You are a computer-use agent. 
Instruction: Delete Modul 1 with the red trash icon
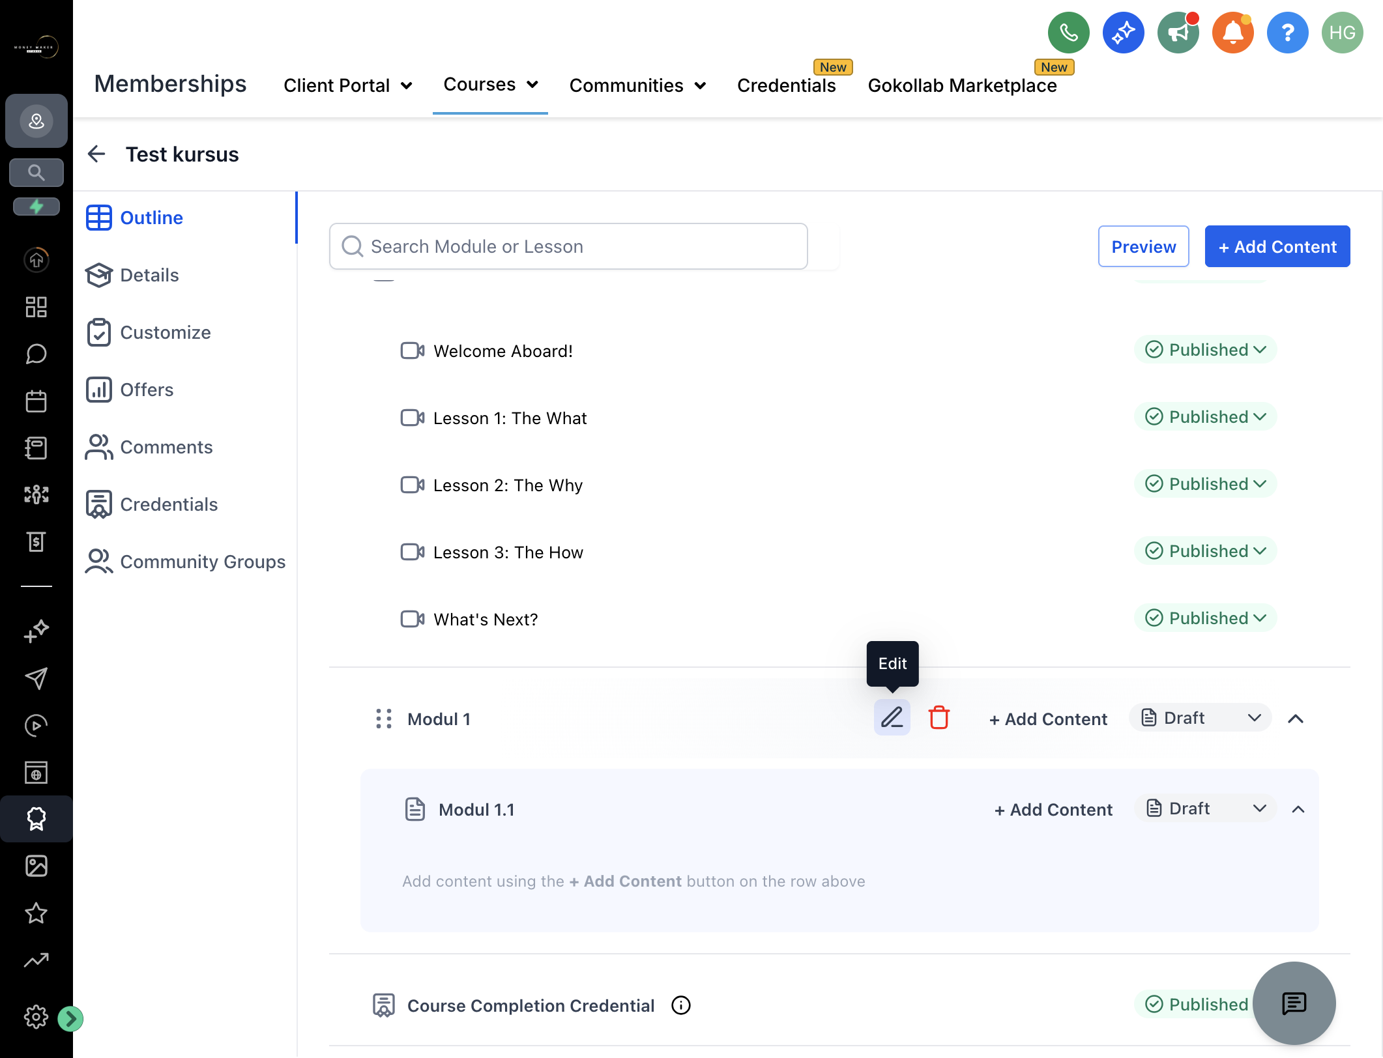pyautogui.click(x=939, y=718)
